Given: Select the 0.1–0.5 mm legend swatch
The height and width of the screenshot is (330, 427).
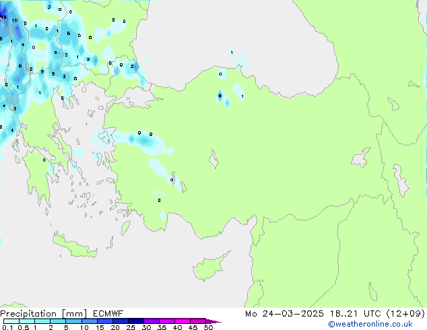Looking at the screenshot, I should click(x=11, y=321).
